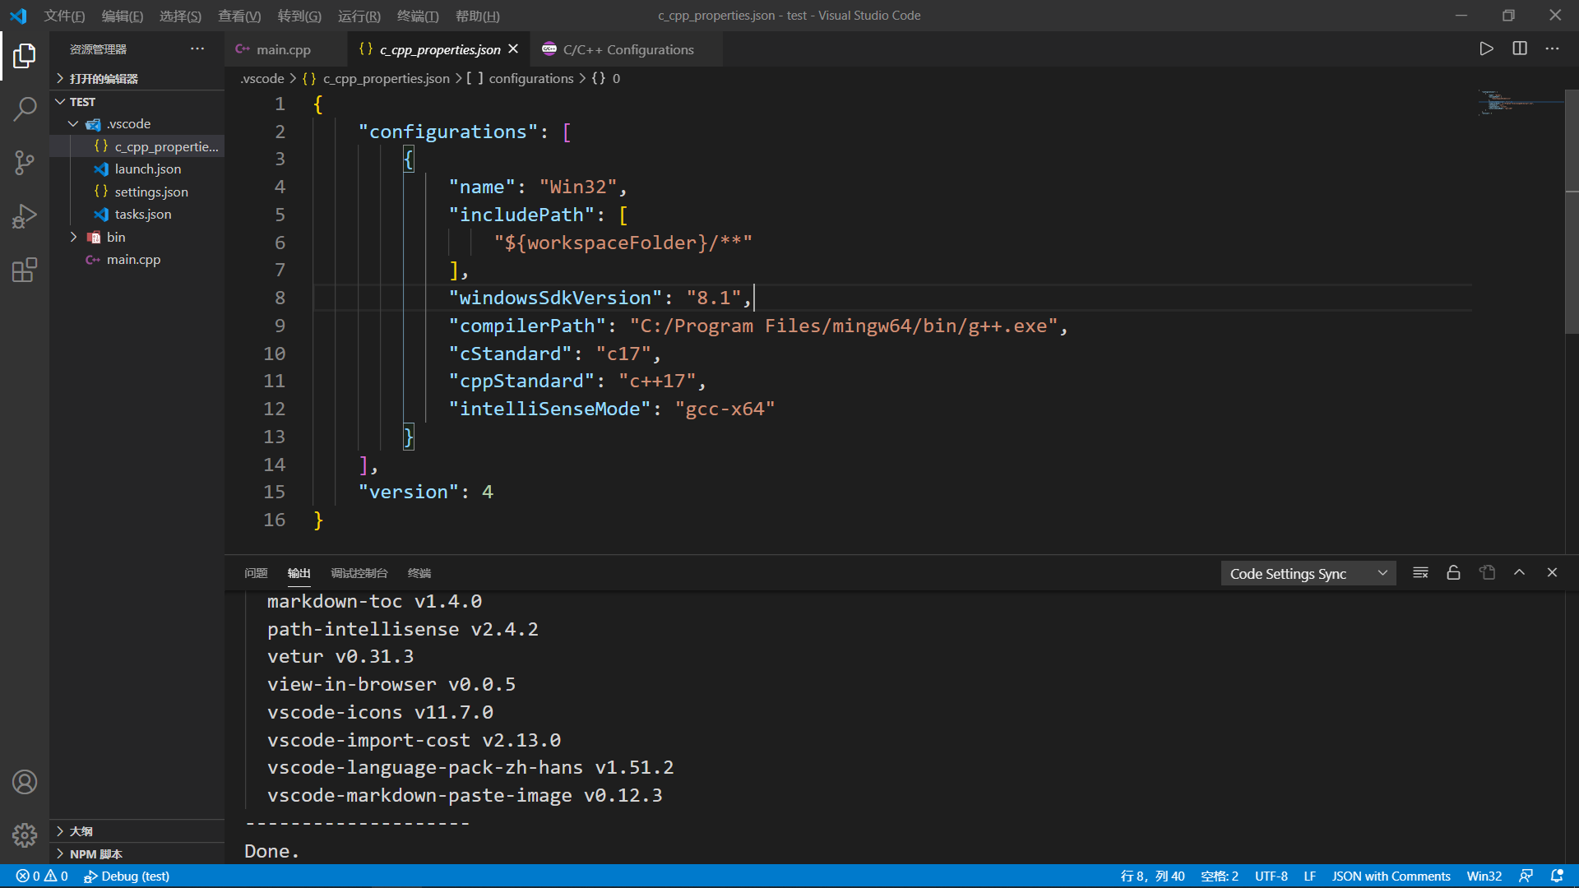Switch to the main.cpp editor tab

tap(285, 49)
